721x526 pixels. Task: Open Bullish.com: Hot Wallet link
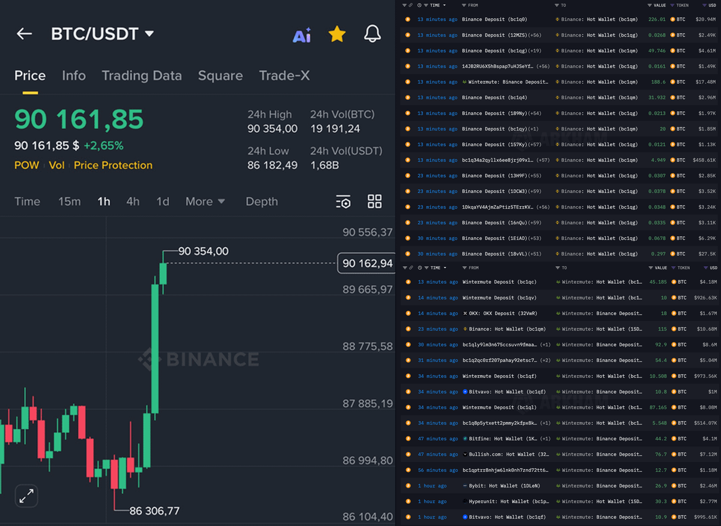click(x=505, y=454)
